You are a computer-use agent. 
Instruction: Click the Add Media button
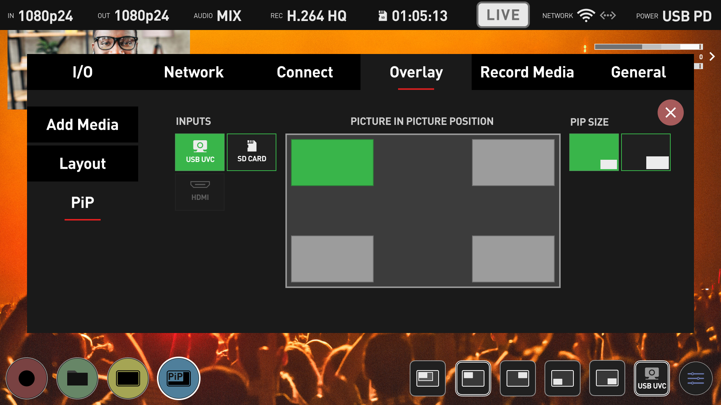coord(83,124)
